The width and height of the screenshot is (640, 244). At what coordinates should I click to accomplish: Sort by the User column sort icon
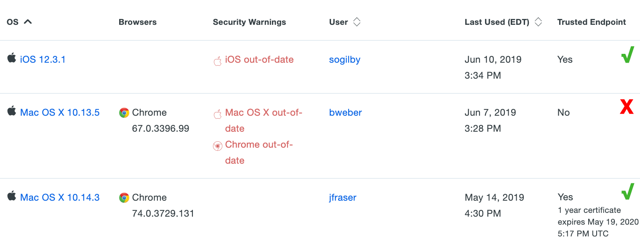(357, 22)
